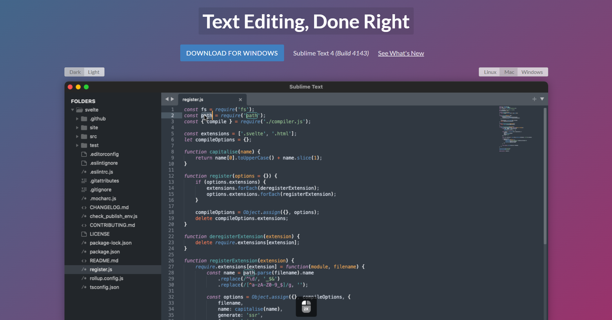
Task: Click the .eslintignore file icon
Action: [84, 163]
